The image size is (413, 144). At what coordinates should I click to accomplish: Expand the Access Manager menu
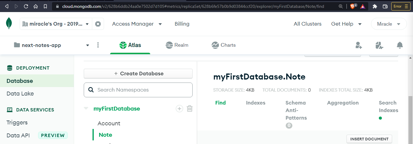point(137,24)
